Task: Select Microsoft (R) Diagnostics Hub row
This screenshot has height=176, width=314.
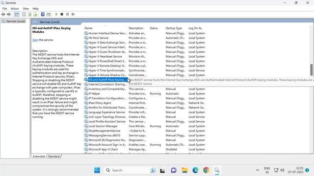Action: (x=145, y=140)
